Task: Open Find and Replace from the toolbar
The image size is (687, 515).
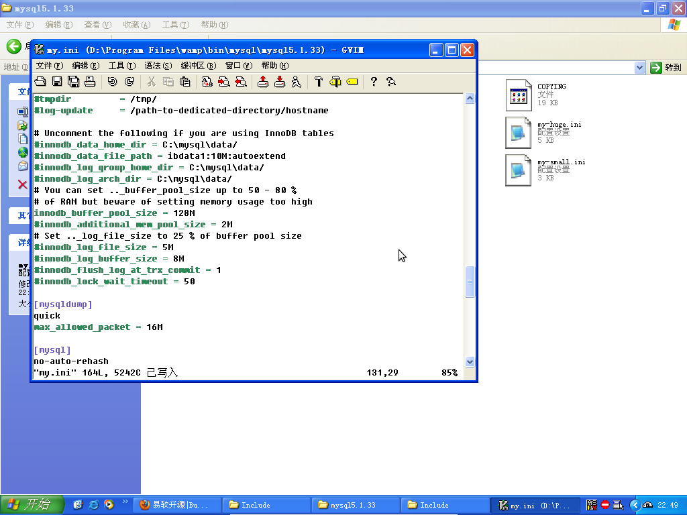Action: (207, 81)
